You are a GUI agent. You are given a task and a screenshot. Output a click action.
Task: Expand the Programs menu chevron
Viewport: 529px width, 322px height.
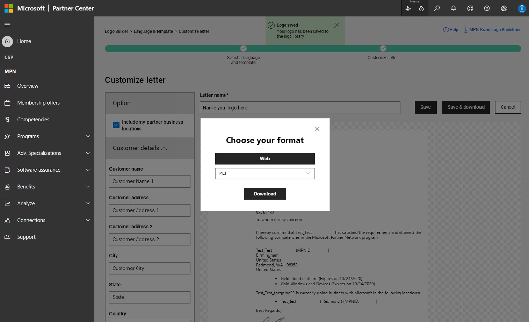[x=88, y=136]
